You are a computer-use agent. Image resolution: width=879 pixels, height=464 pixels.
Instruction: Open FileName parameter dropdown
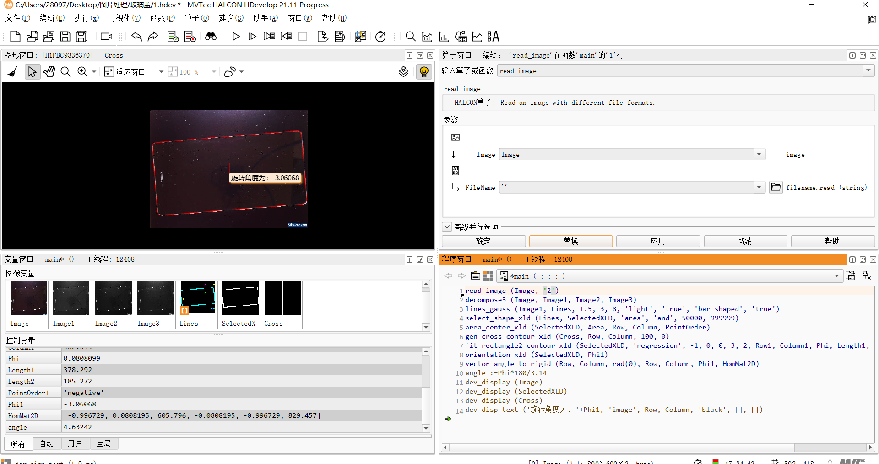[x=759, y=187]
